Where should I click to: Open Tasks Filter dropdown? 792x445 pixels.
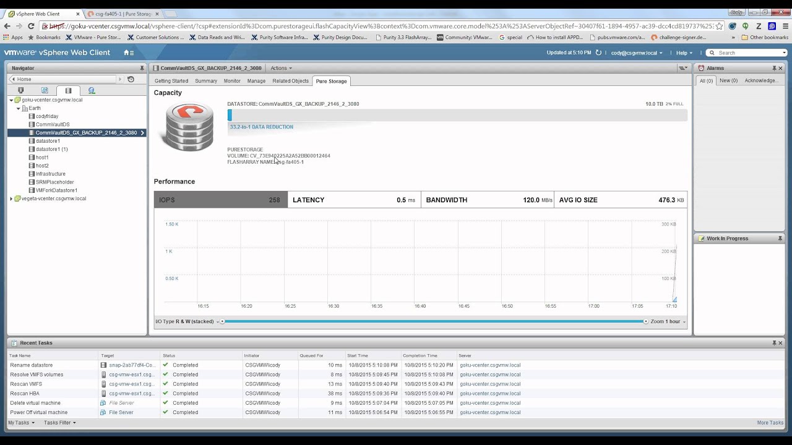point(59,423)
